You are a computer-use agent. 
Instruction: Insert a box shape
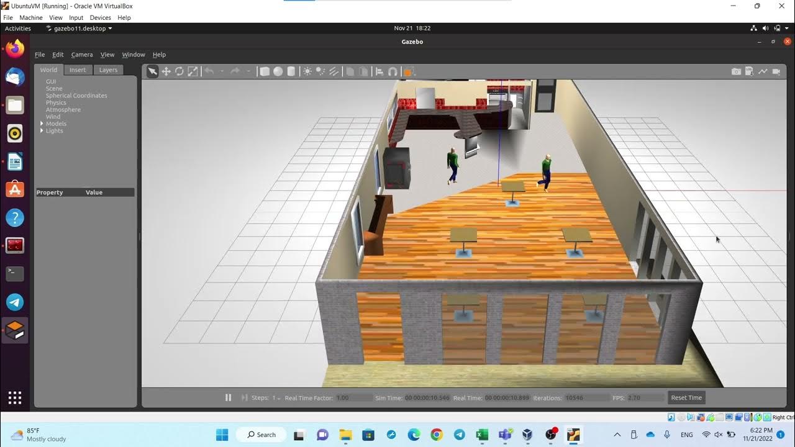tap(265, 71)
